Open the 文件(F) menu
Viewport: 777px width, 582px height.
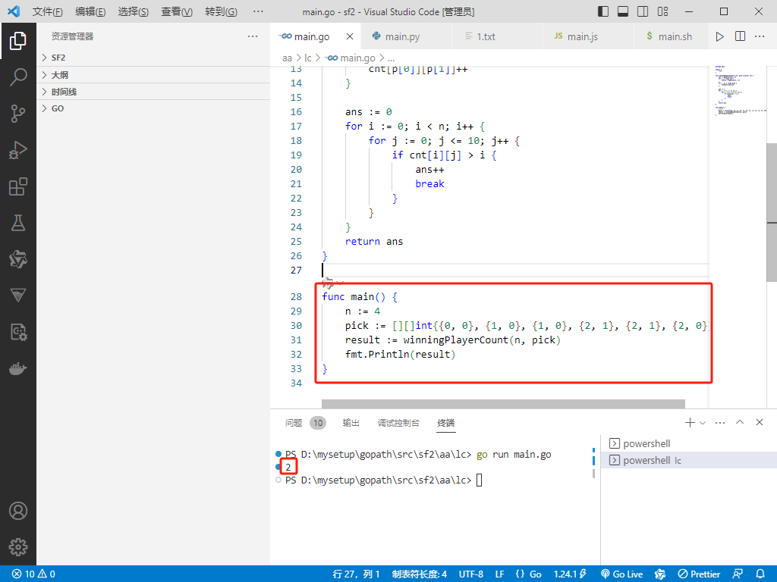click(48, 11)
